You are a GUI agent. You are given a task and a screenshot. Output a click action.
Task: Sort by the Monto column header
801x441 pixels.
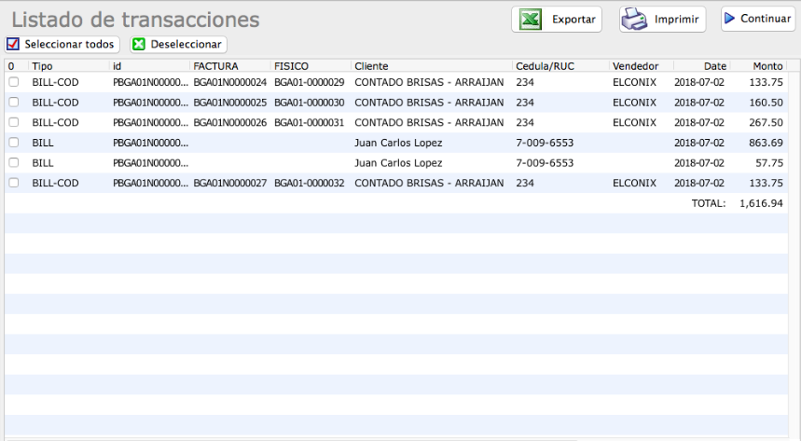[767, 66]
